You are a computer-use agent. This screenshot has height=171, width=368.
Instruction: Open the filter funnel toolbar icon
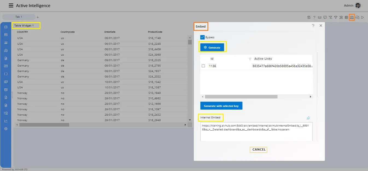(336, 17)
